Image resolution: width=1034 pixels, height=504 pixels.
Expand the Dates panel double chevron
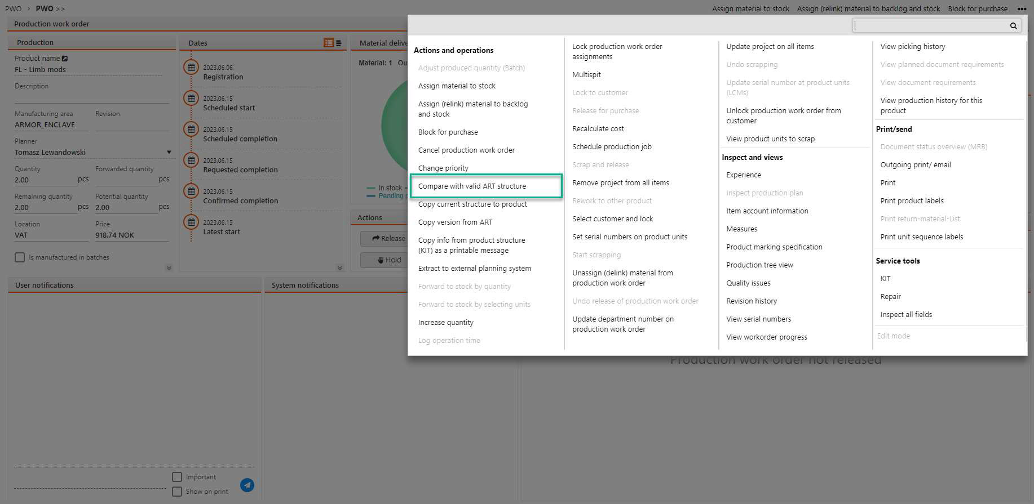point(339,268)
